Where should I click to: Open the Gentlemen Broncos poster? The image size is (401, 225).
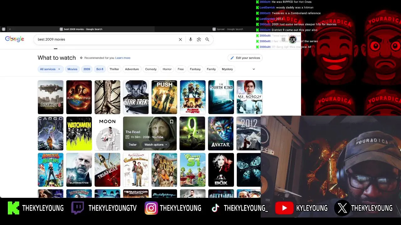136,170
